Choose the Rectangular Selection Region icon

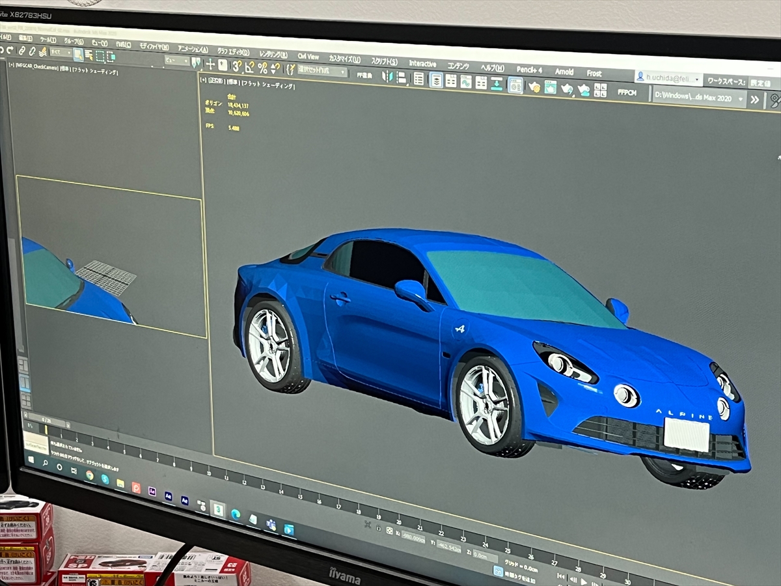tap(100, 56)
